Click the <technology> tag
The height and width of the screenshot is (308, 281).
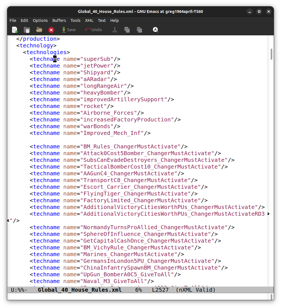click(36, 45)
